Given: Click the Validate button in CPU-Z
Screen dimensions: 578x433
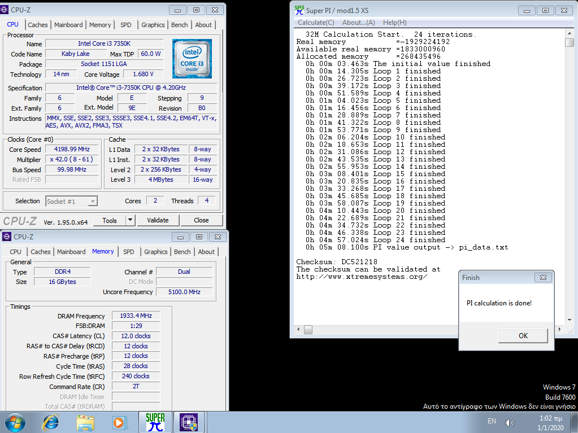Looking at the screenshot, I should 158,220.
